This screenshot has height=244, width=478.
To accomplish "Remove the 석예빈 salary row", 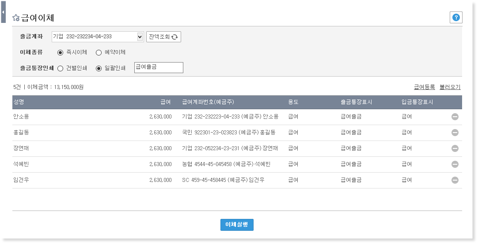I will coord(455,164).
